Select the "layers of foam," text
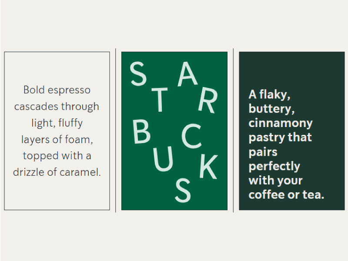 tap(57, 140)
